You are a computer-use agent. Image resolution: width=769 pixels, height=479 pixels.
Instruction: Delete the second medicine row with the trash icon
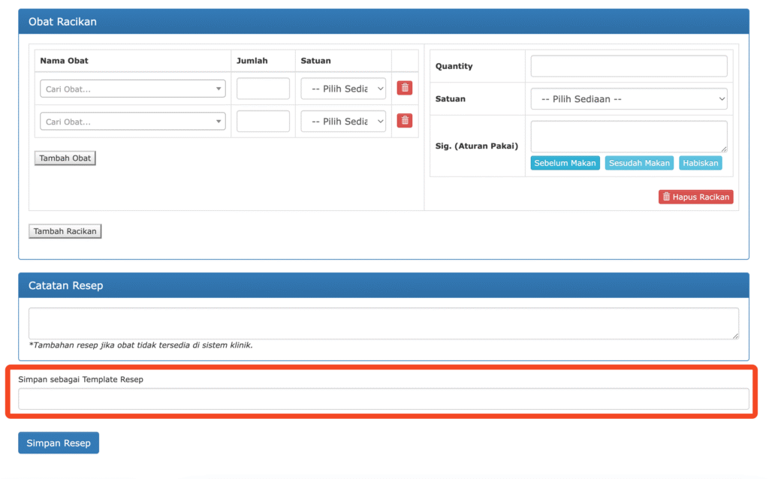(x=404, y=120)
